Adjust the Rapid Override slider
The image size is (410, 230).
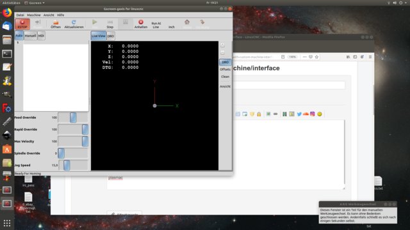tap(73, 130)
